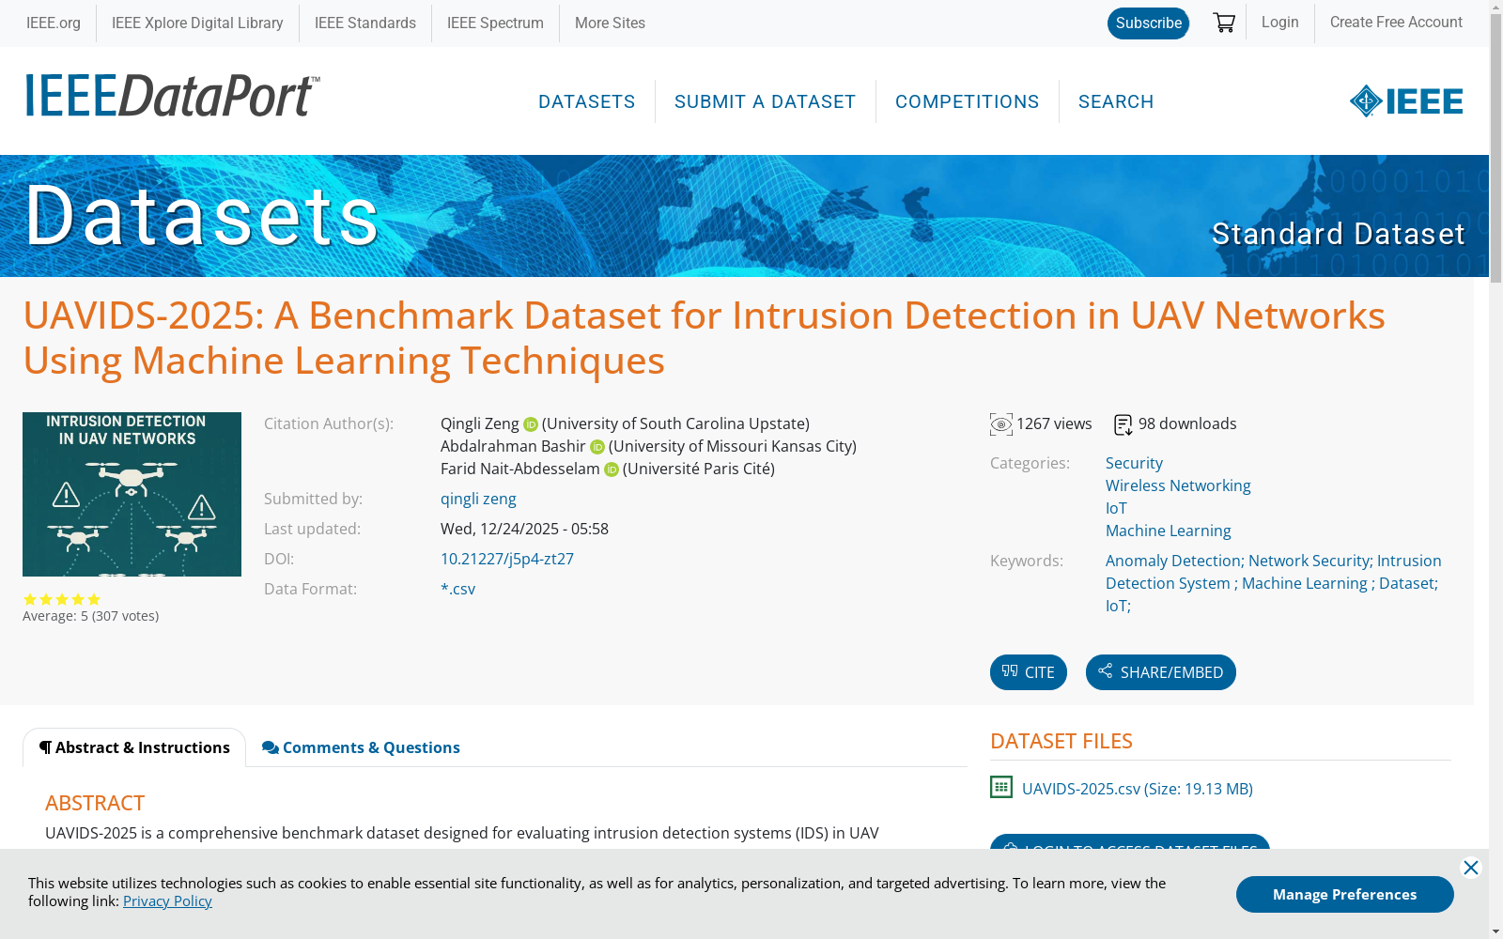Click the downloads icon

[1123, 425]
